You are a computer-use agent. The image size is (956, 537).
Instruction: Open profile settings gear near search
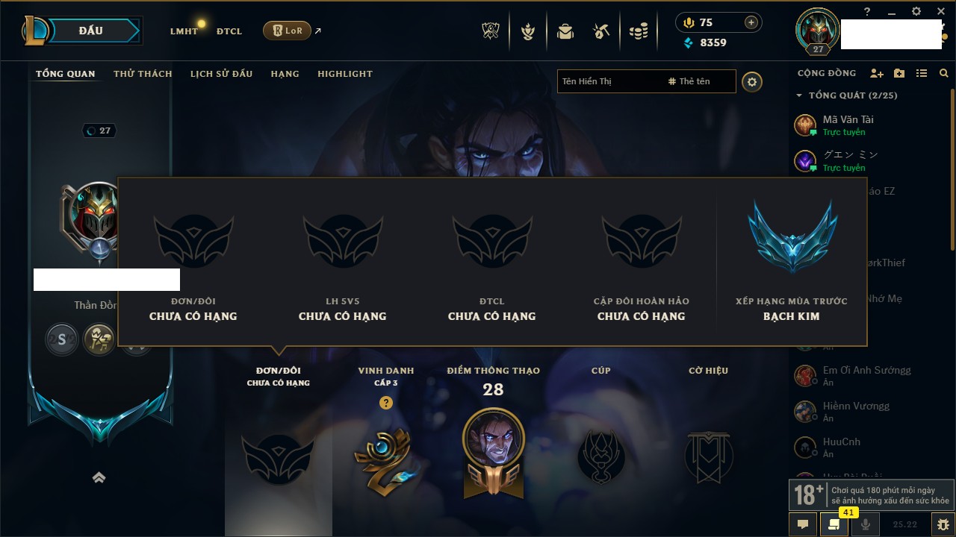coord(752,81)
